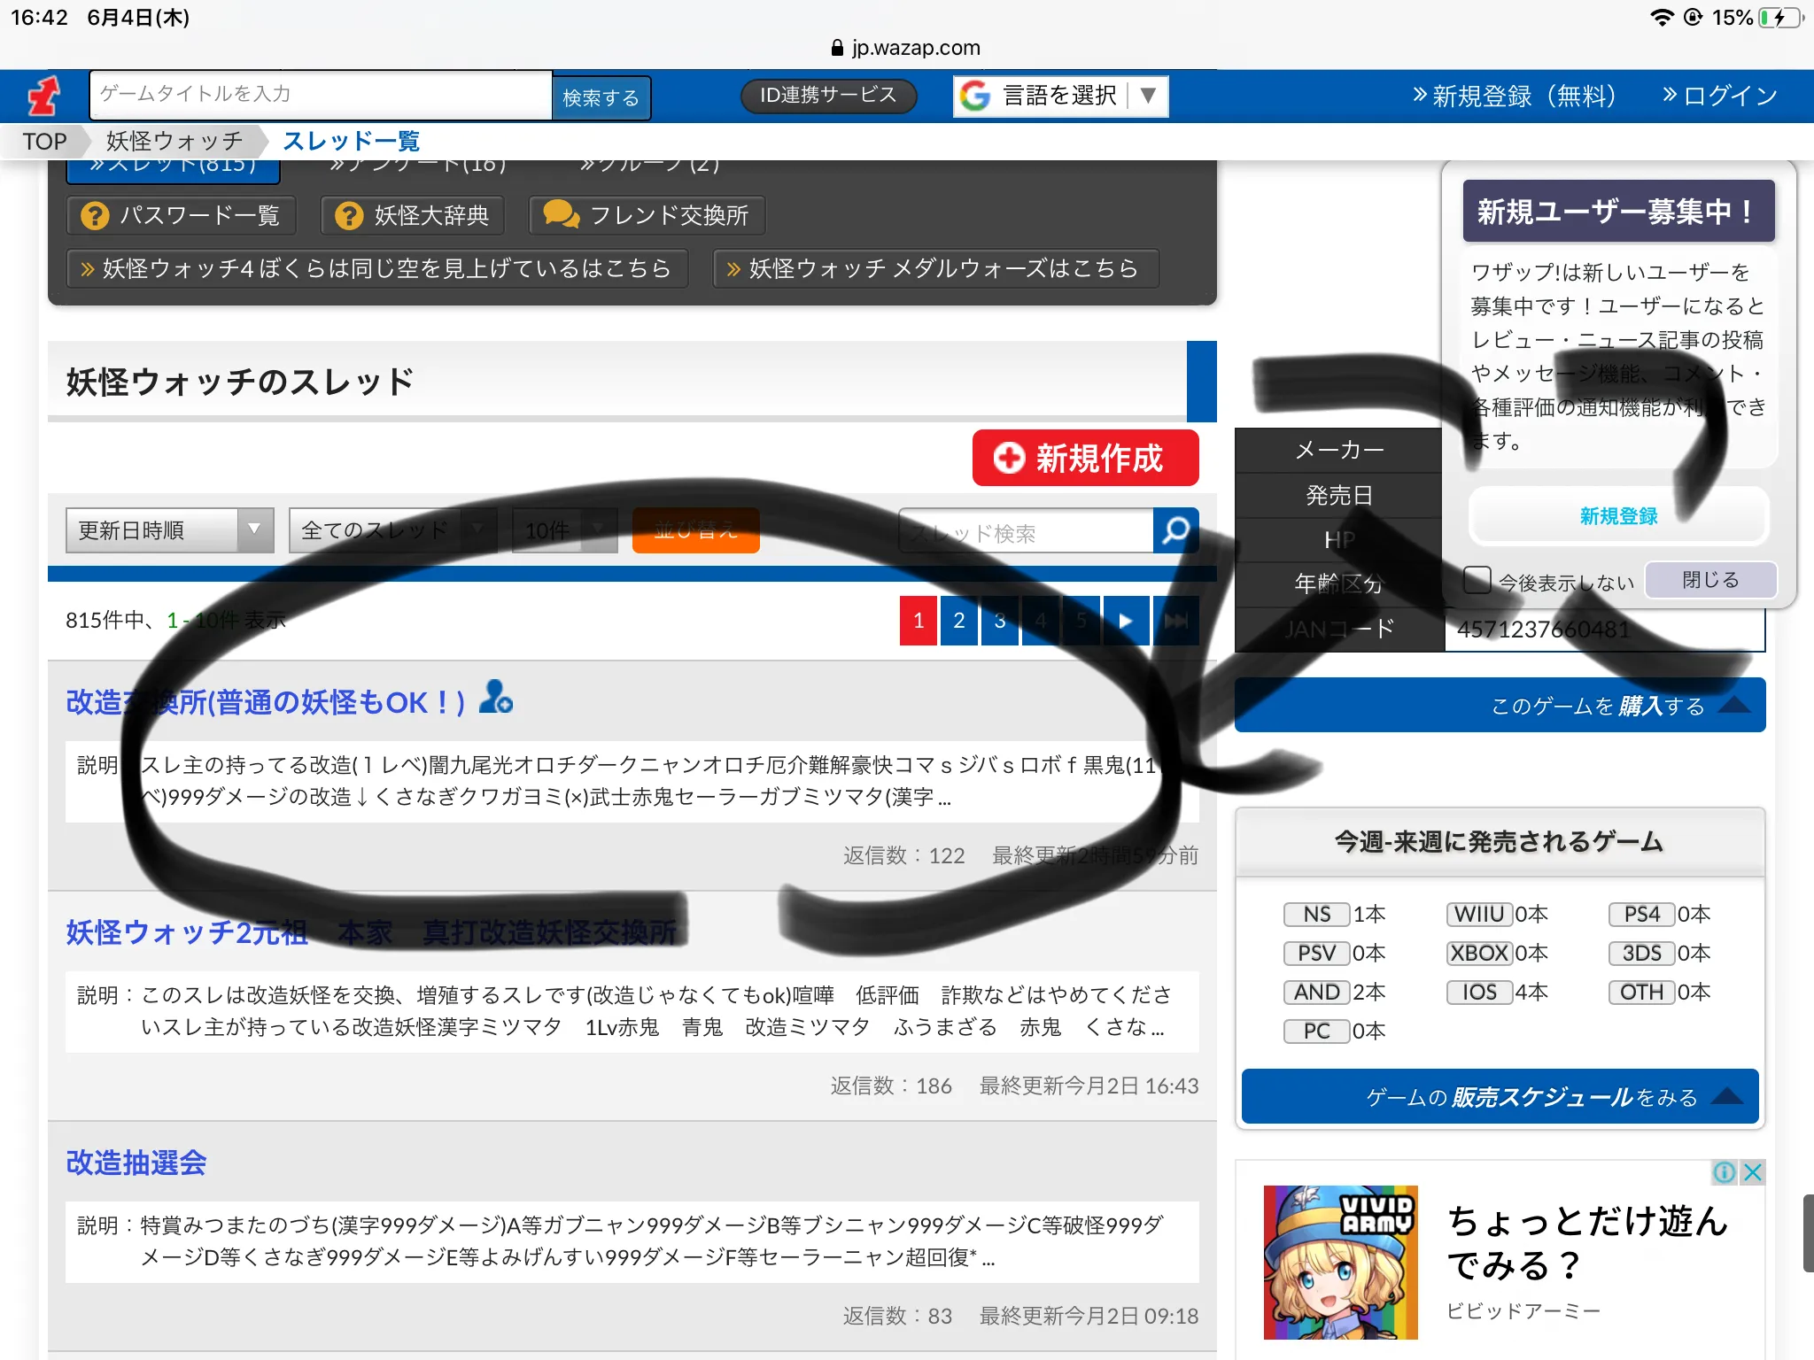The image size is (1814, 1360).
Task: Click the ログイン link
Action: pos(1720,96)
